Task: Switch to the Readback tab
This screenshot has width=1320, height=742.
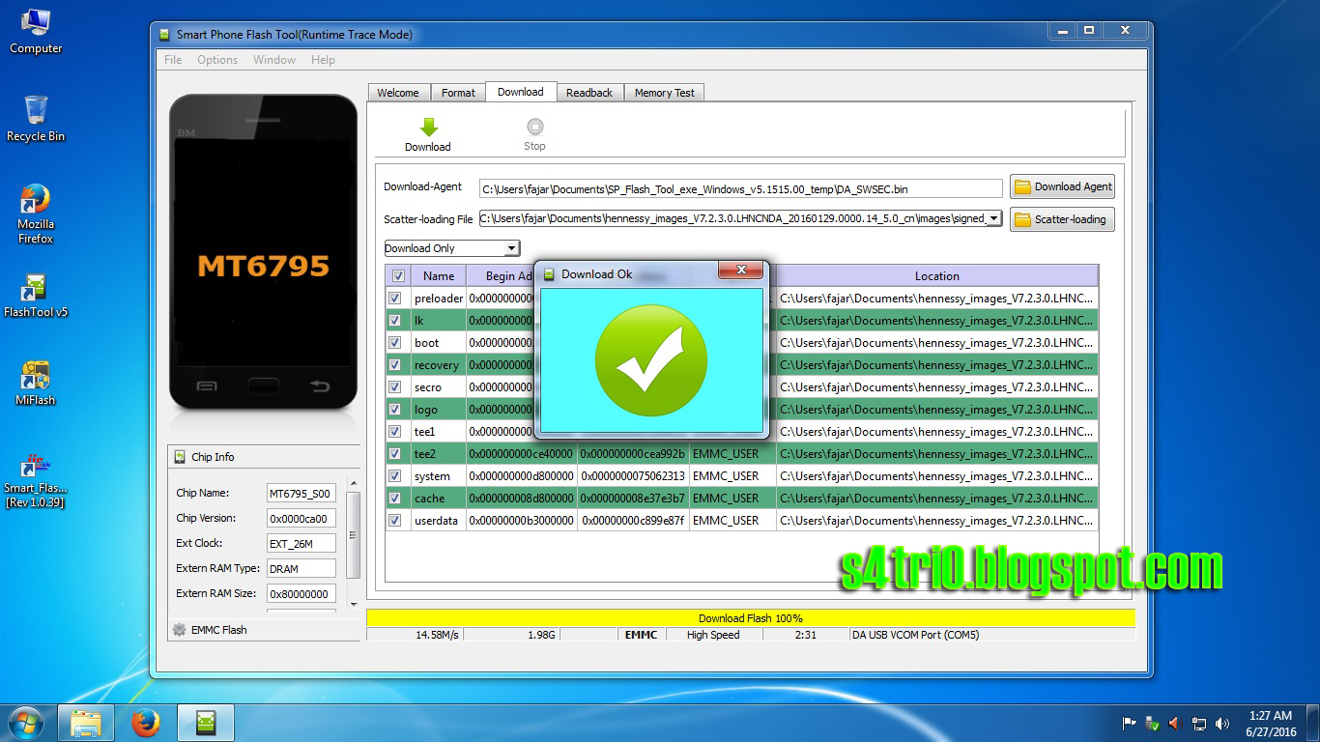Action: (589, 93)
